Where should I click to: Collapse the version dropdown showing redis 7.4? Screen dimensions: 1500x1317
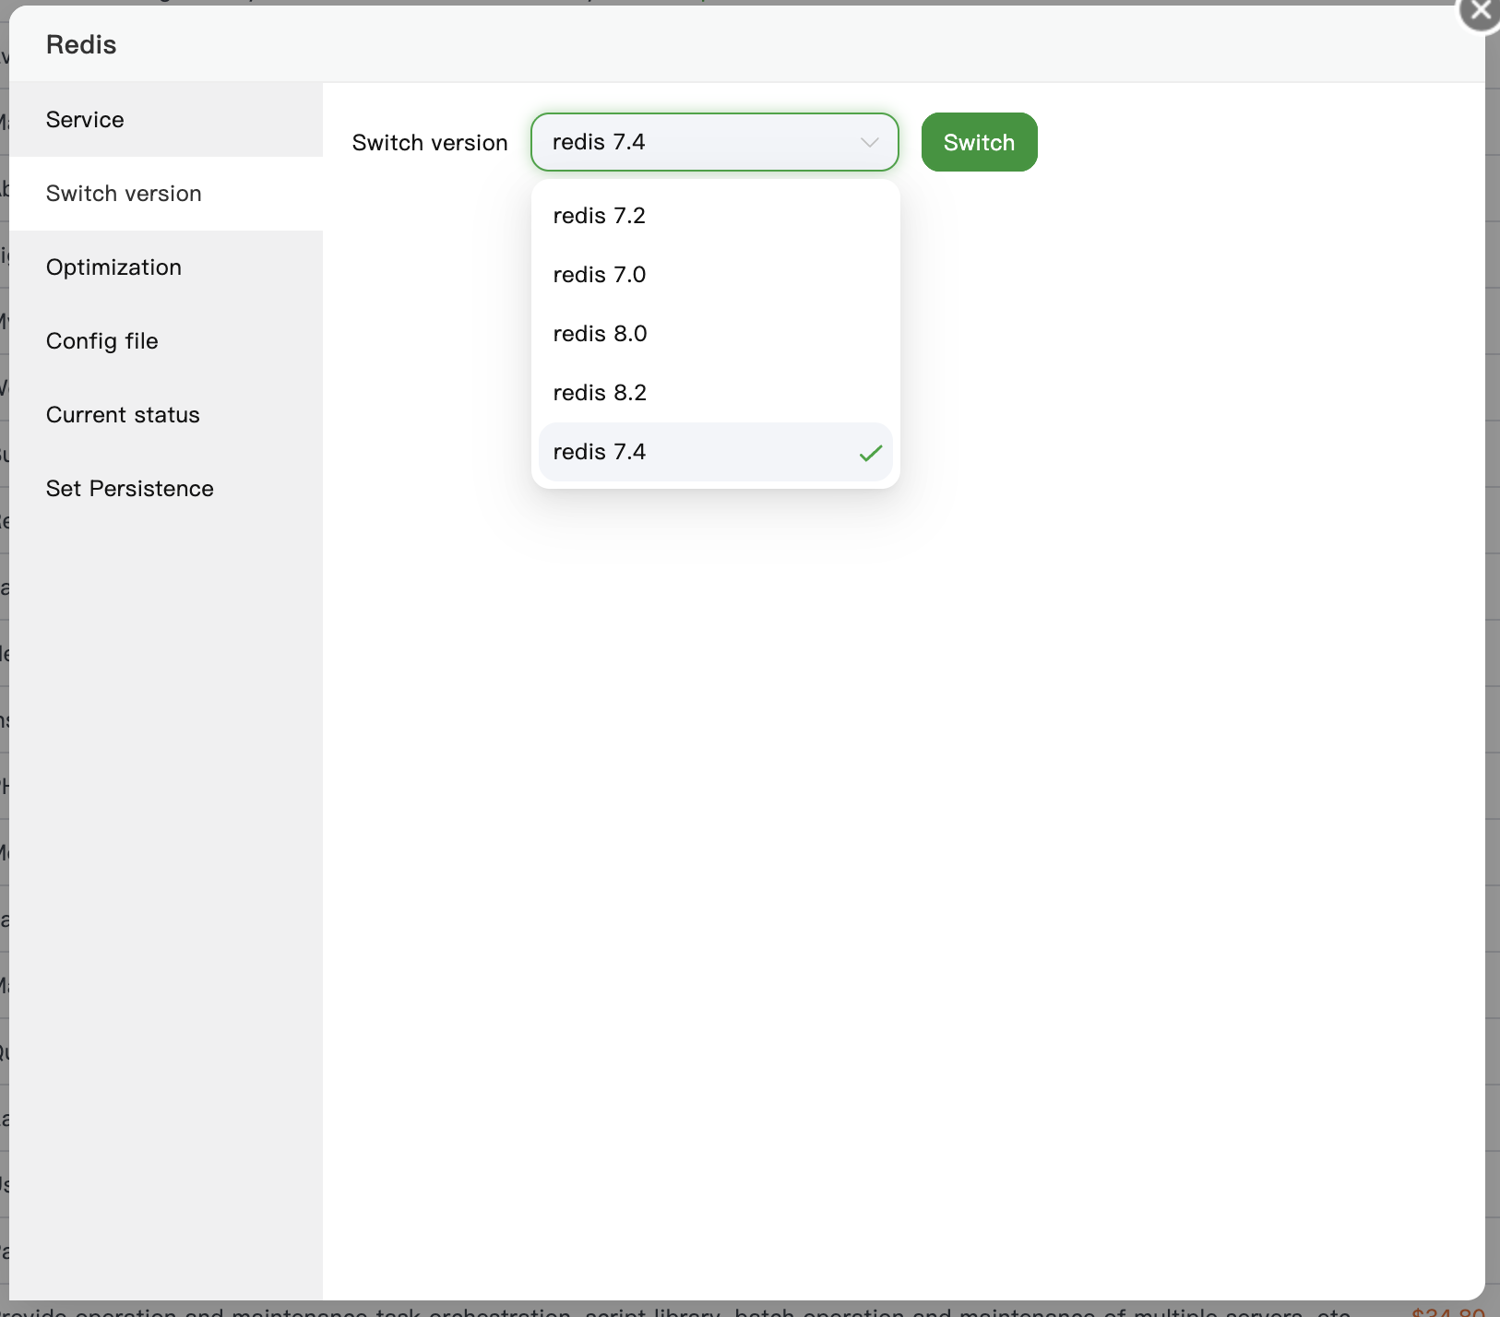(x=715, y=142)
